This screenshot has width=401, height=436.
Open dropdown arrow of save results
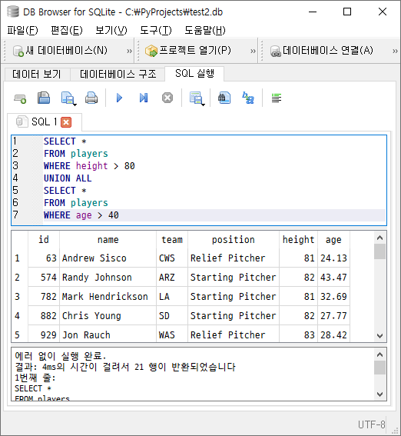(204, 105)
